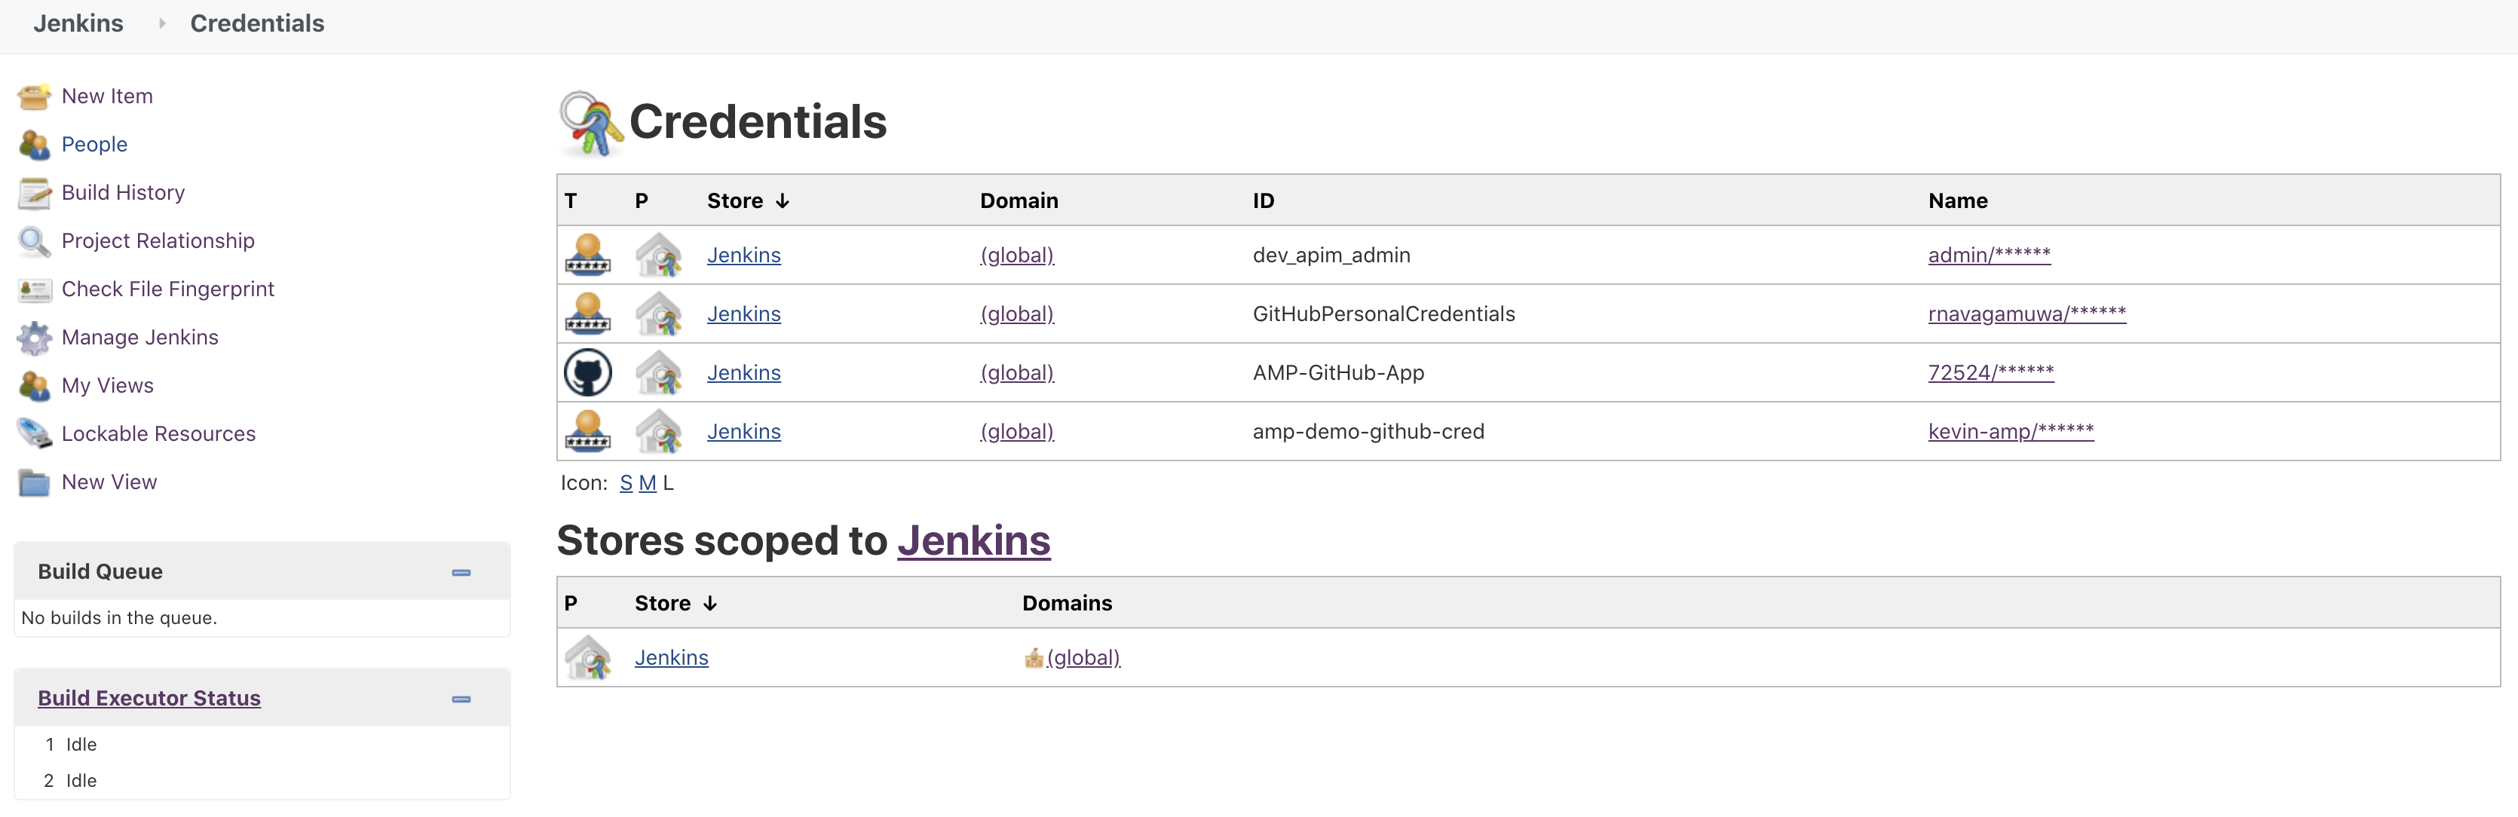Click the Jenkins store link in amp-demo-github-cred row

coord(744,431)
